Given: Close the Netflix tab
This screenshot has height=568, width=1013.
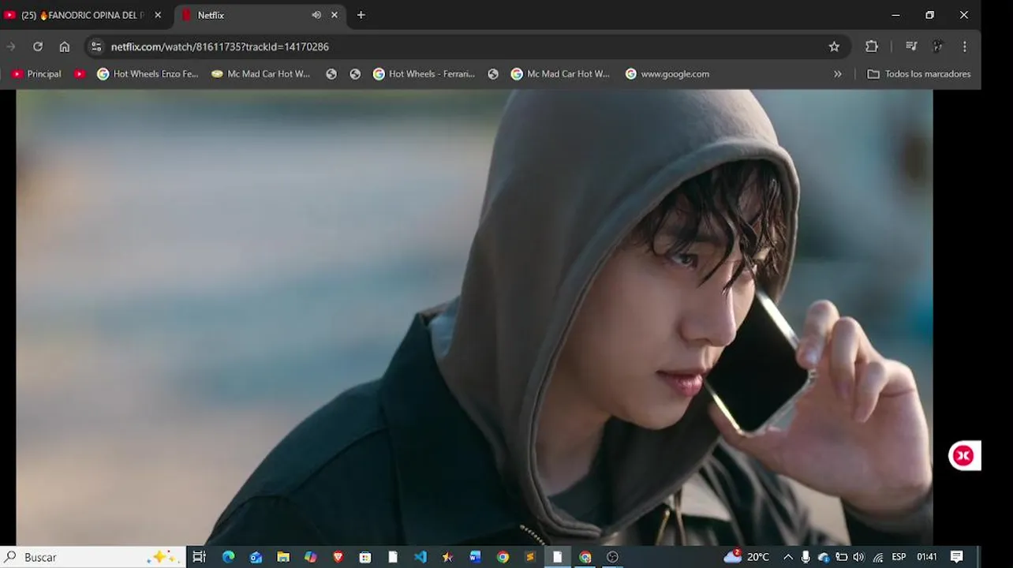Looking at the screenshot, I should (x=335, y=15).
